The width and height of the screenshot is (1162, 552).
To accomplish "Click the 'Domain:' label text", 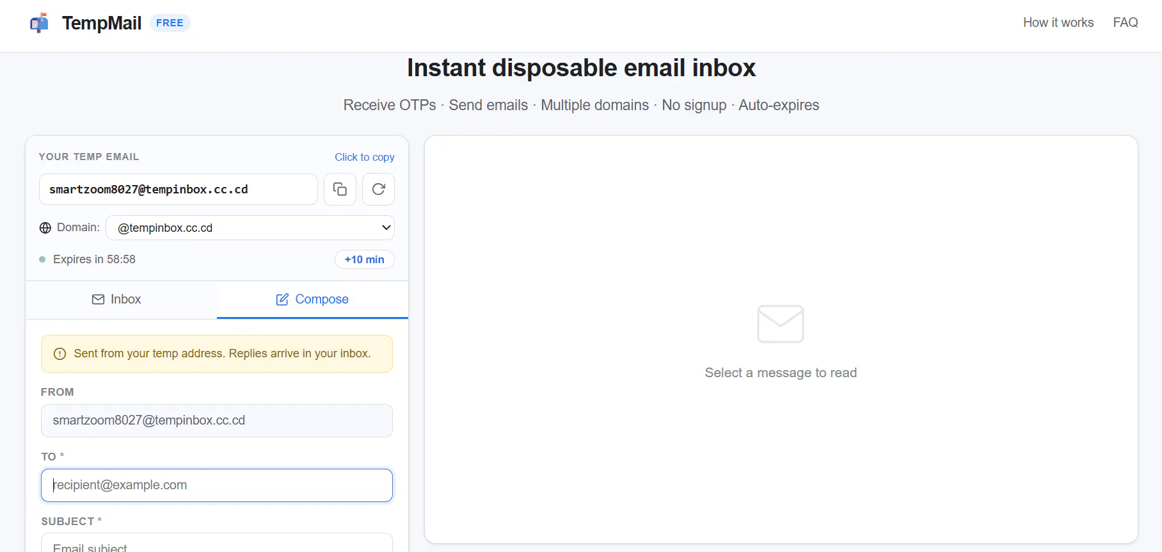I will coord(78,227).
